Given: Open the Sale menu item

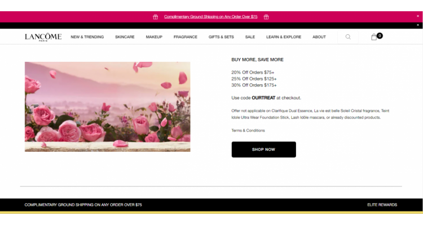Looking at the screenshot, I should coord(250,37).
